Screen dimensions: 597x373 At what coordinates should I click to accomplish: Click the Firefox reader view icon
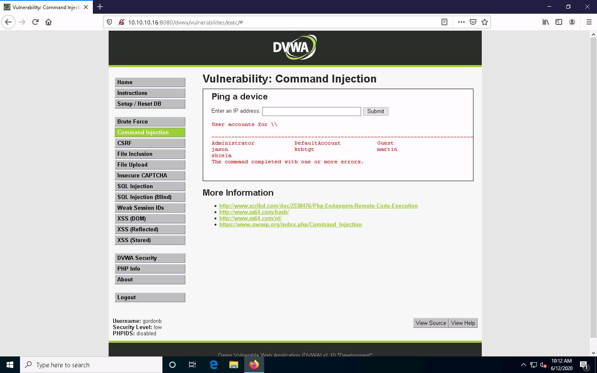[x=444, y=22]
